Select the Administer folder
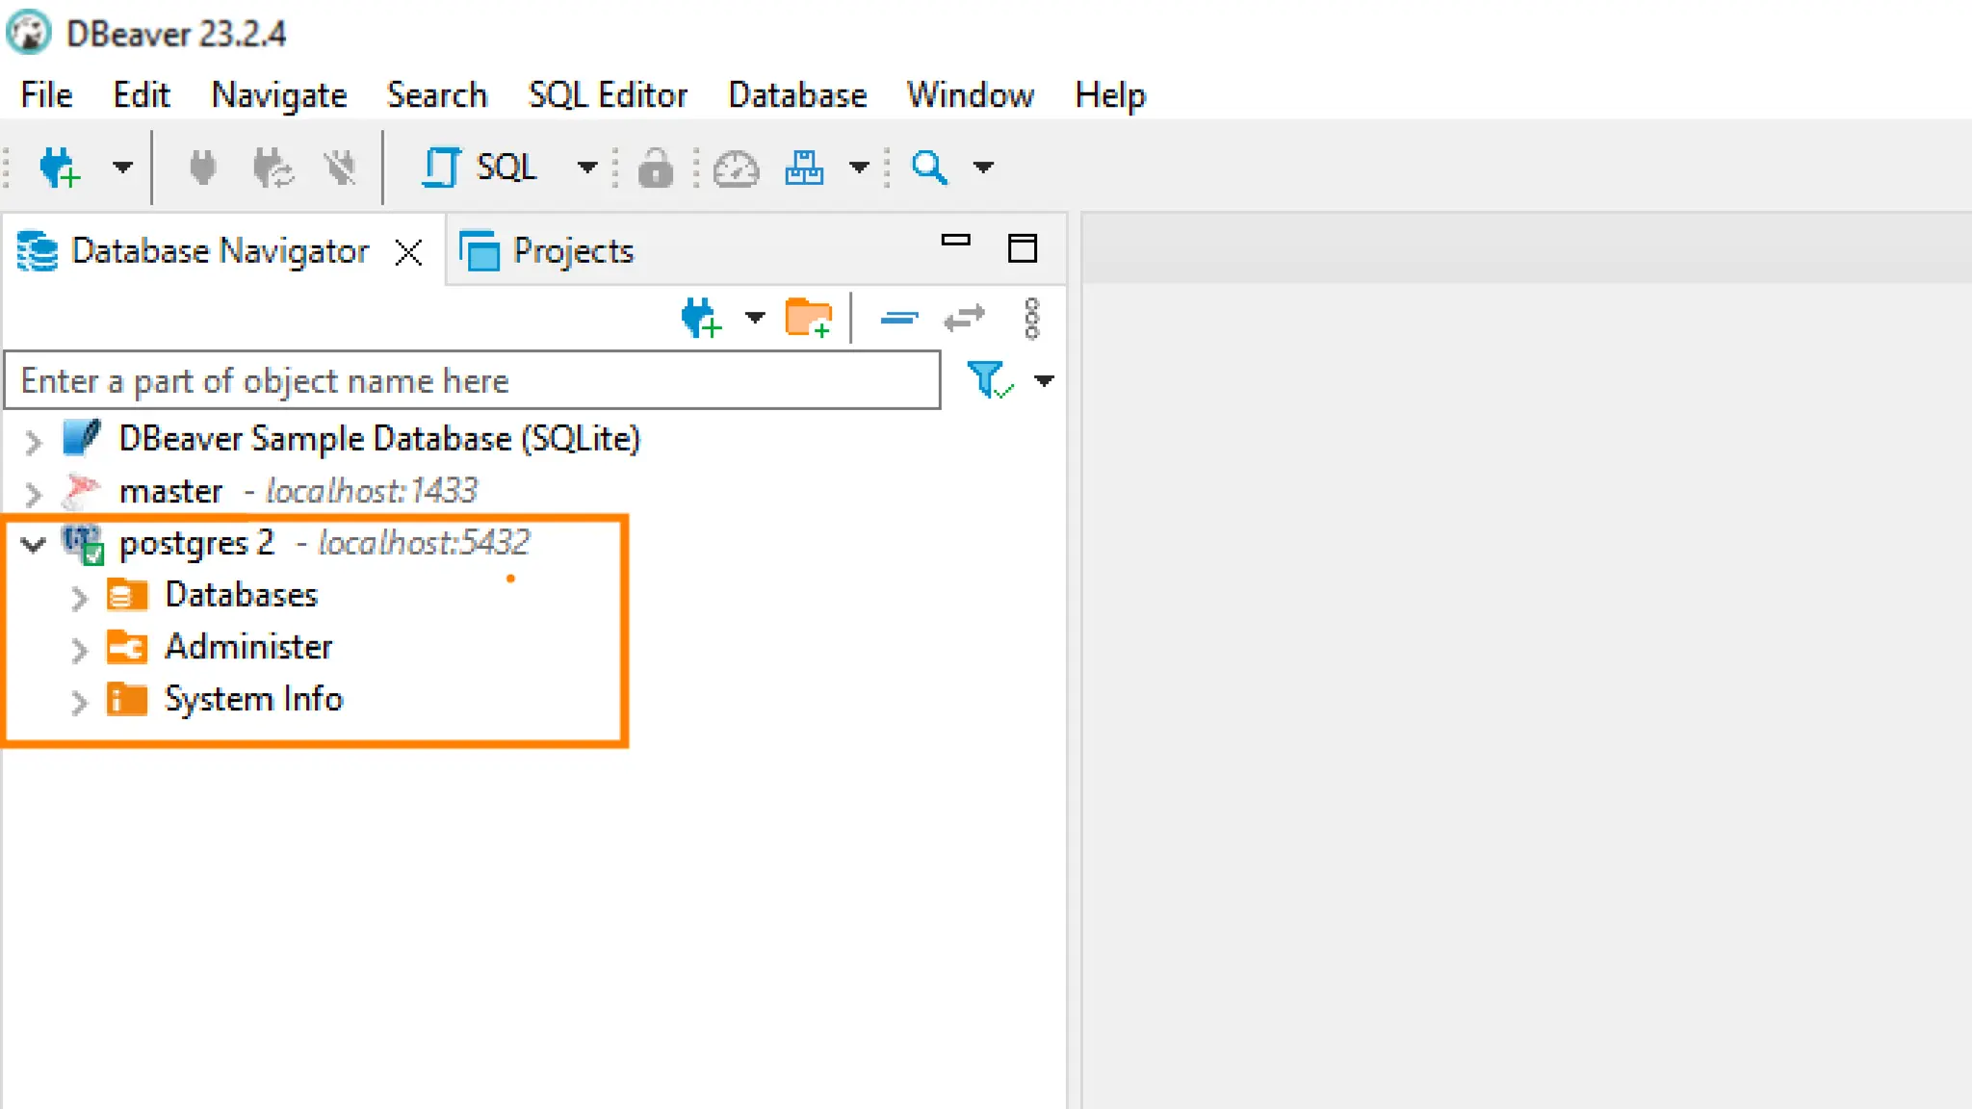1972x1109 pixels. 248,647
